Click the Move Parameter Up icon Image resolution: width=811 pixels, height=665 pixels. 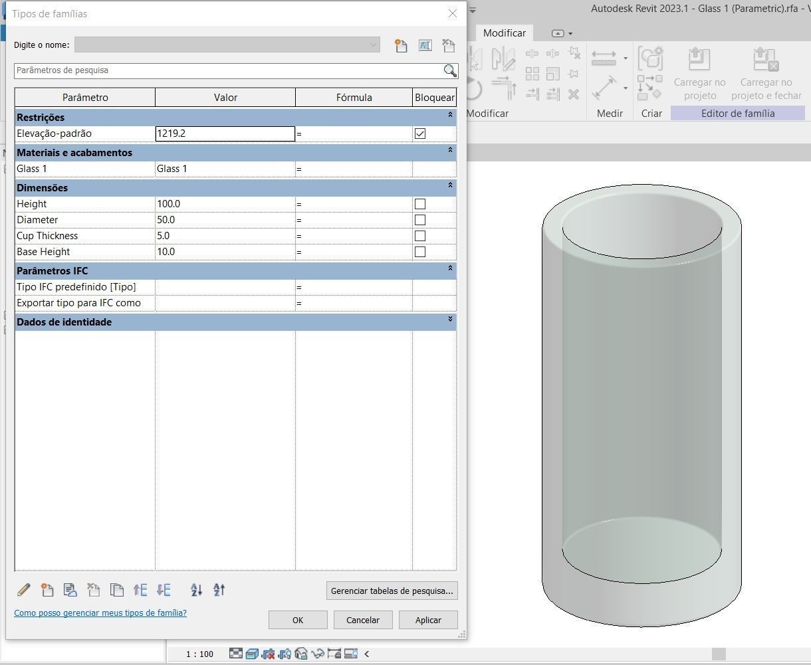coord(140,590)
